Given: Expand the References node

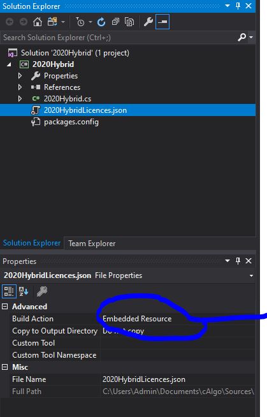Looking at the screenshot, I should [20, 87].
